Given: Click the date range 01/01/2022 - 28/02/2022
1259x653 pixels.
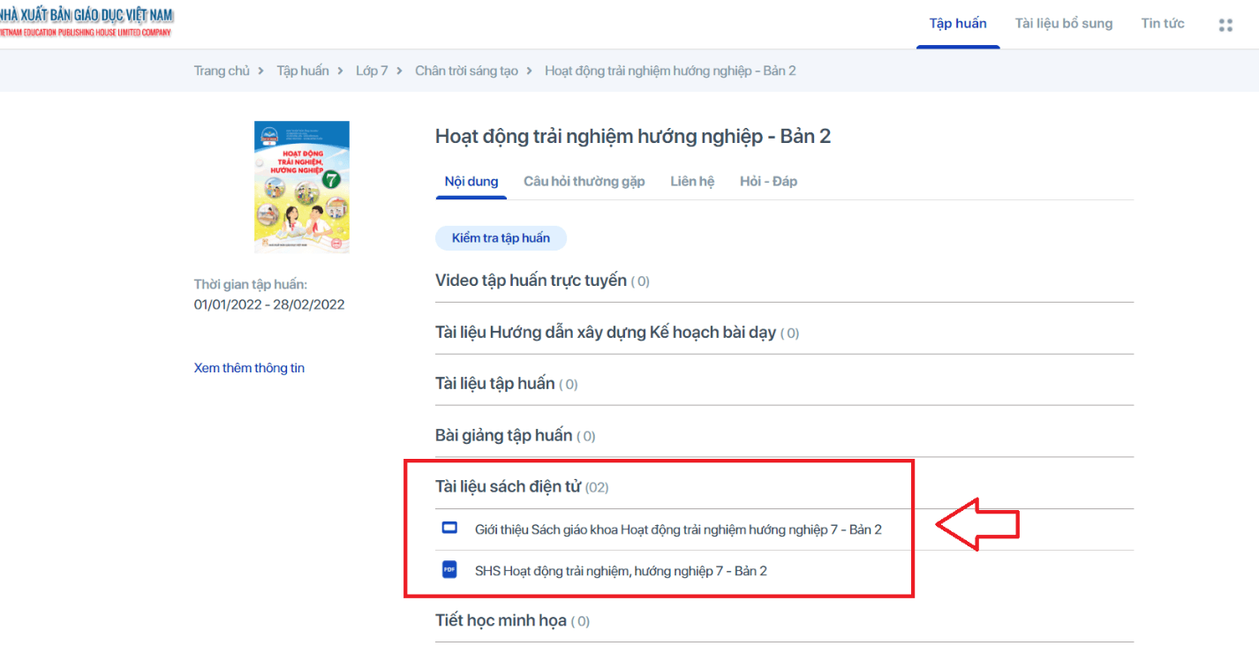Looking at the screenshot, I should [269, 304].
